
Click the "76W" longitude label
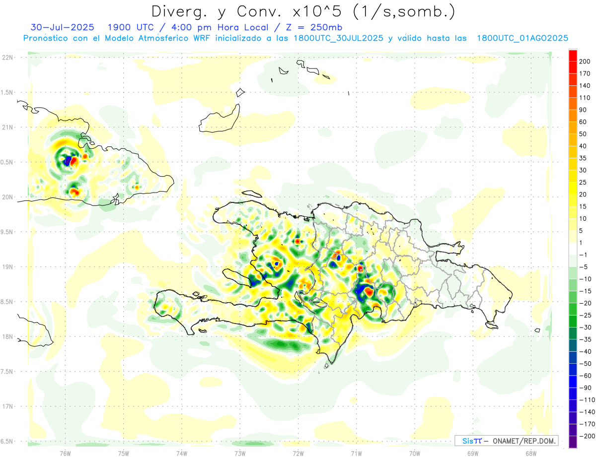coord(65,453)
